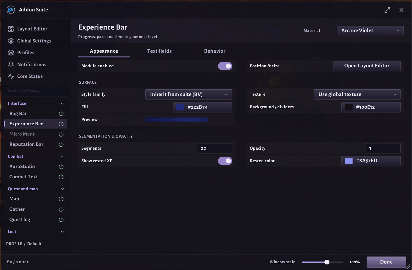This screenshot has width=412, height=270.
Task: Open the Material dropdown Arcane Violet
Action: (x=370, y=31)
